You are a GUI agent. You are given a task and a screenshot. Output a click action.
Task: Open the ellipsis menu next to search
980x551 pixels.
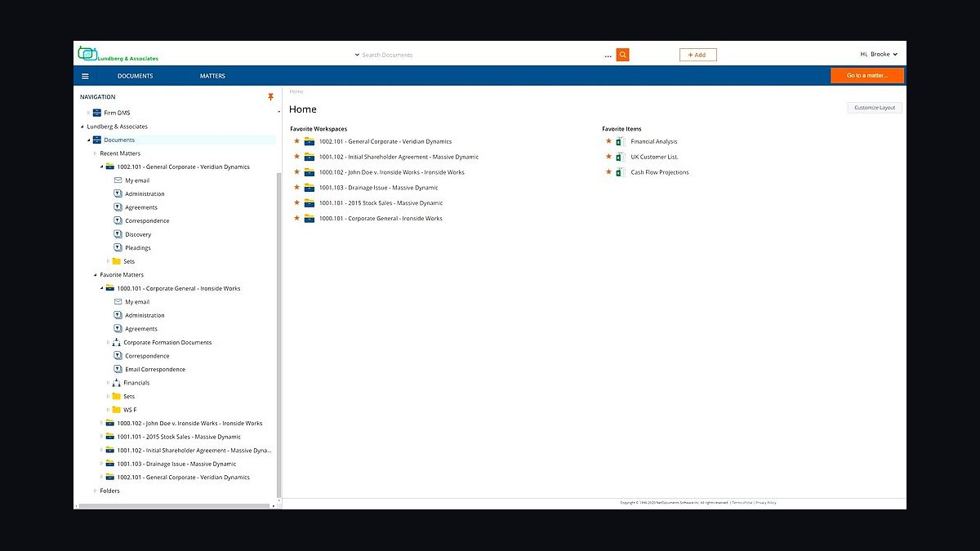pyautogui.click(x=608, y=56)
